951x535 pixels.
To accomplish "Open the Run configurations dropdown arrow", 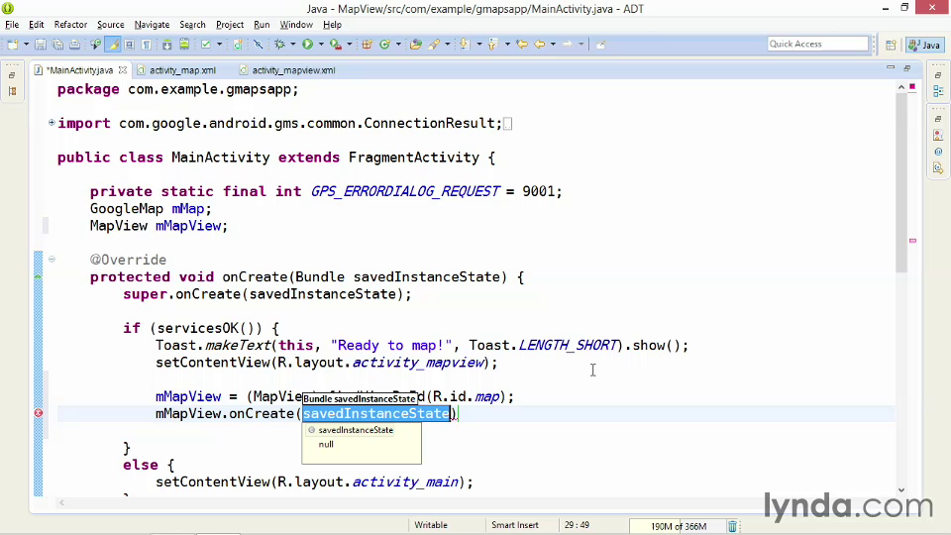I will click(321, 45).
